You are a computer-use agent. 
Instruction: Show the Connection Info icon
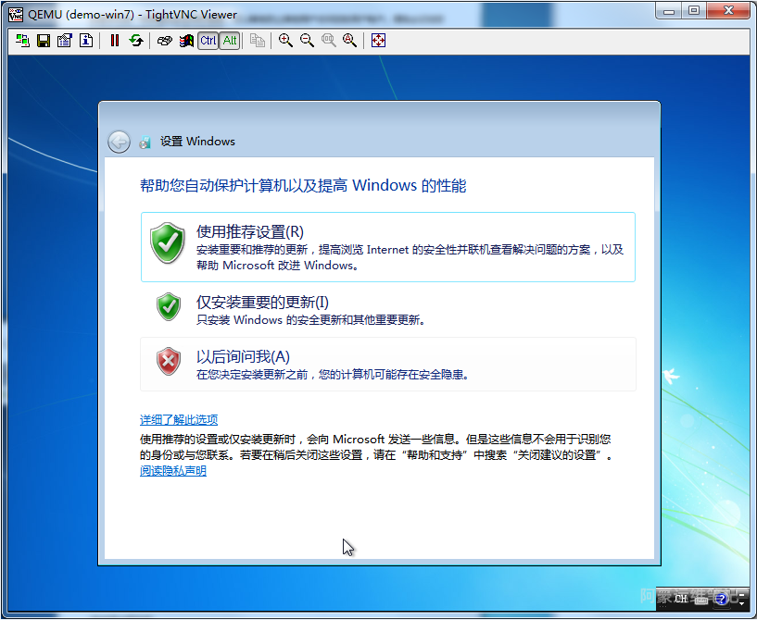(85, 41)
